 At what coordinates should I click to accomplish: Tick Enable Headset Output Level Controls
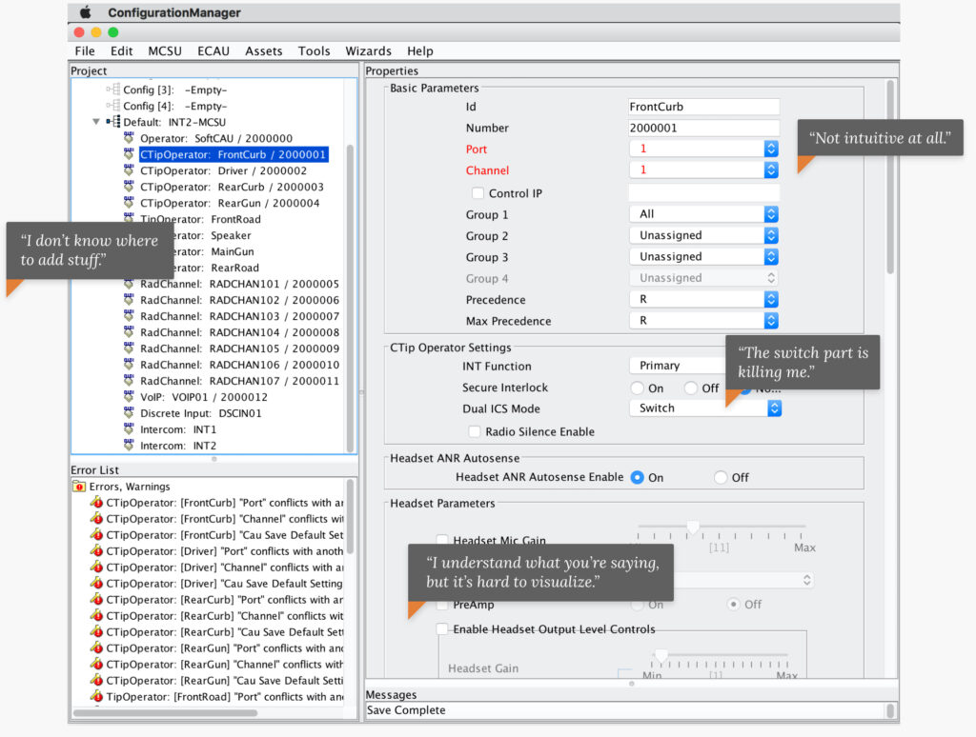click(x=442, y=628)
